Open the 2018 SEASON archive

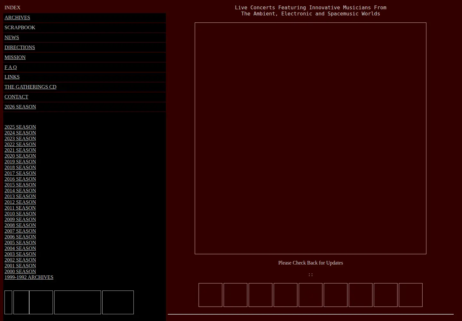pos(20,168)
